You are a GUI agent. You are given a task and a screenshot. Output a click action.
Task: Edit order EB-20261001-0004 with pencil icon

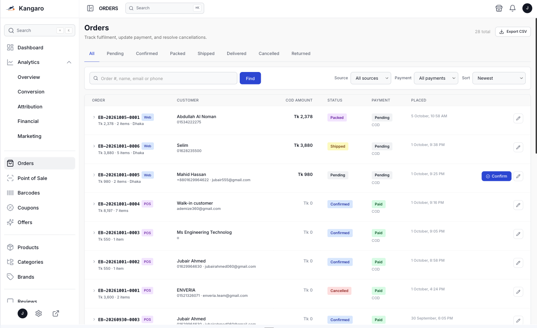tap(518, 205)
